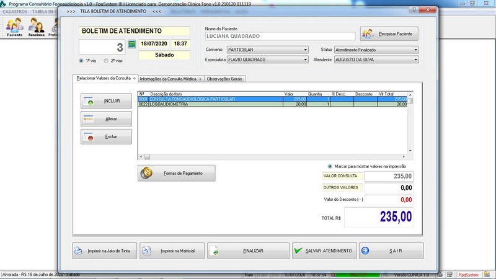
Task: Click INCLUIR to add an item
Action: click(106, 100)
